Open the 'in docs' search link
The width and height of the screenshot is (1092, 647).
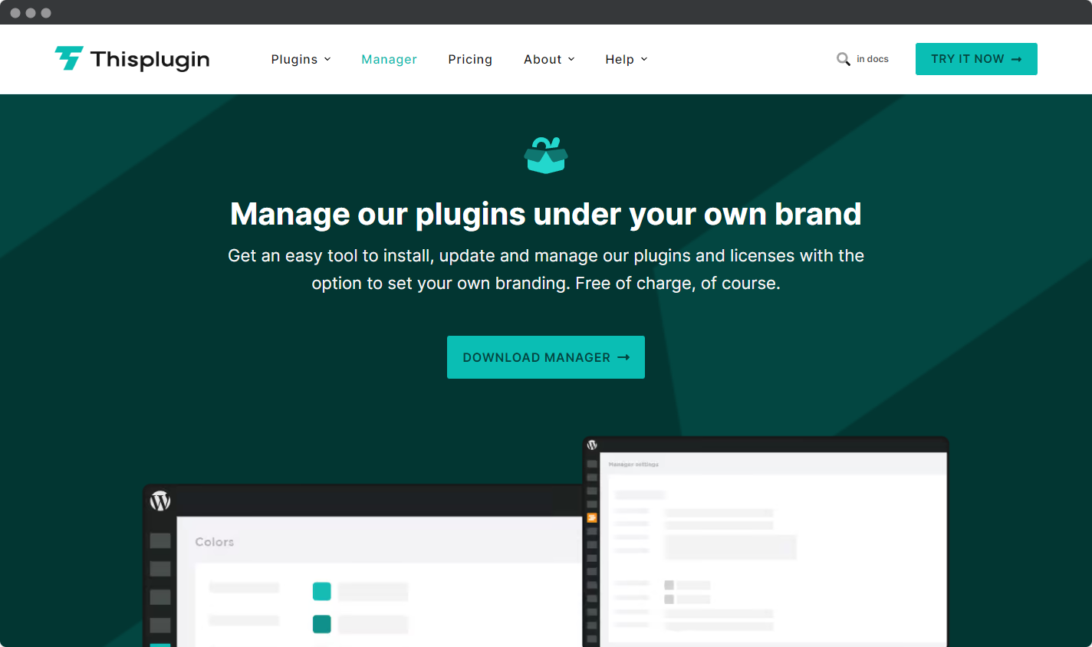point(872,58)
